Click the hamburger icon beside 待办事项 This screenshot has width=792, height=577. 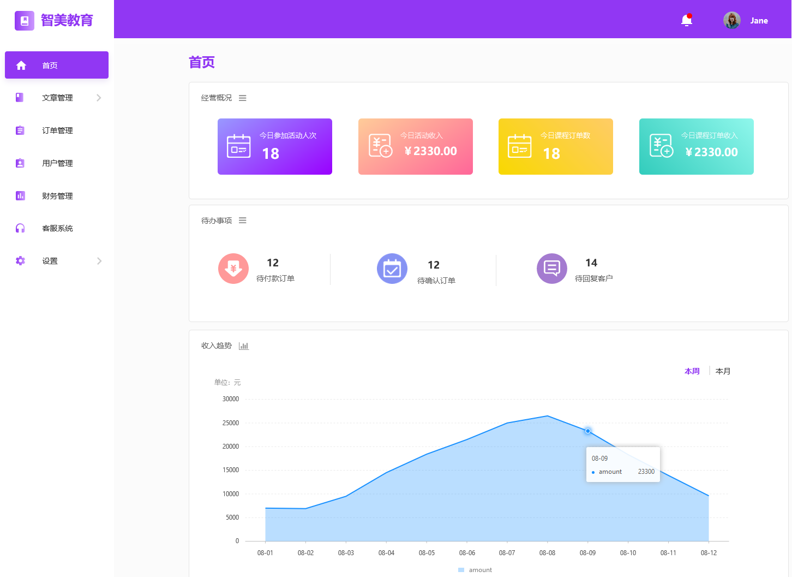(243, 220)
